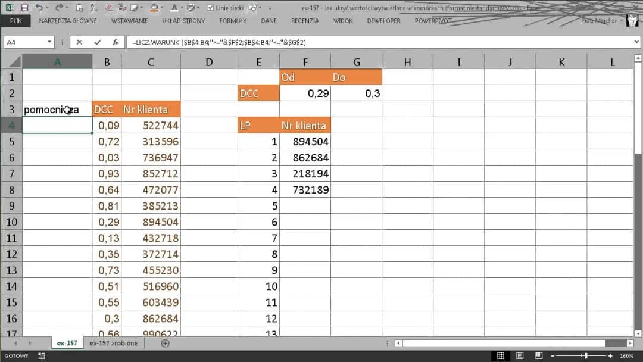Click the Redo arrow icon

(57, 8)
